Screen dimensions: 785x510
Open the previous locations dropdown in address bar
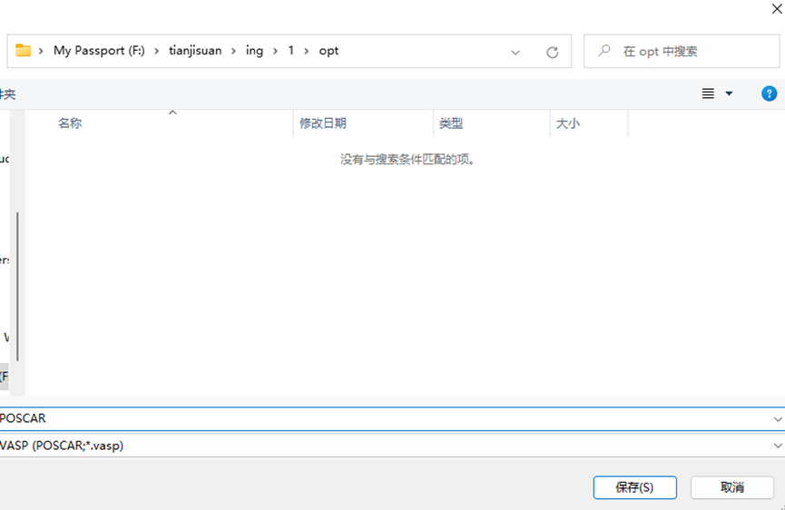coord(515,53)
